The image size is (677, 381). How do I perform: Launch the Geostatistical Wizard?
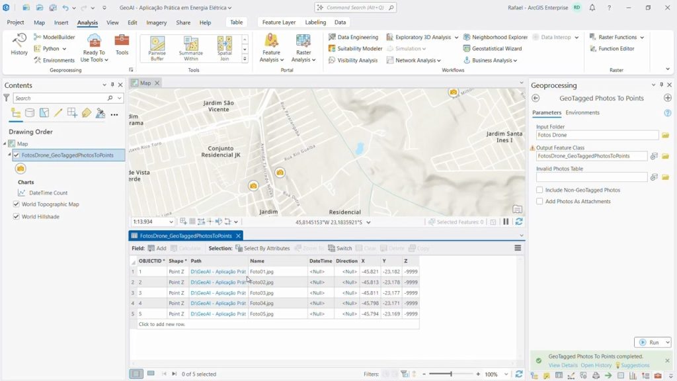point(492,49)
